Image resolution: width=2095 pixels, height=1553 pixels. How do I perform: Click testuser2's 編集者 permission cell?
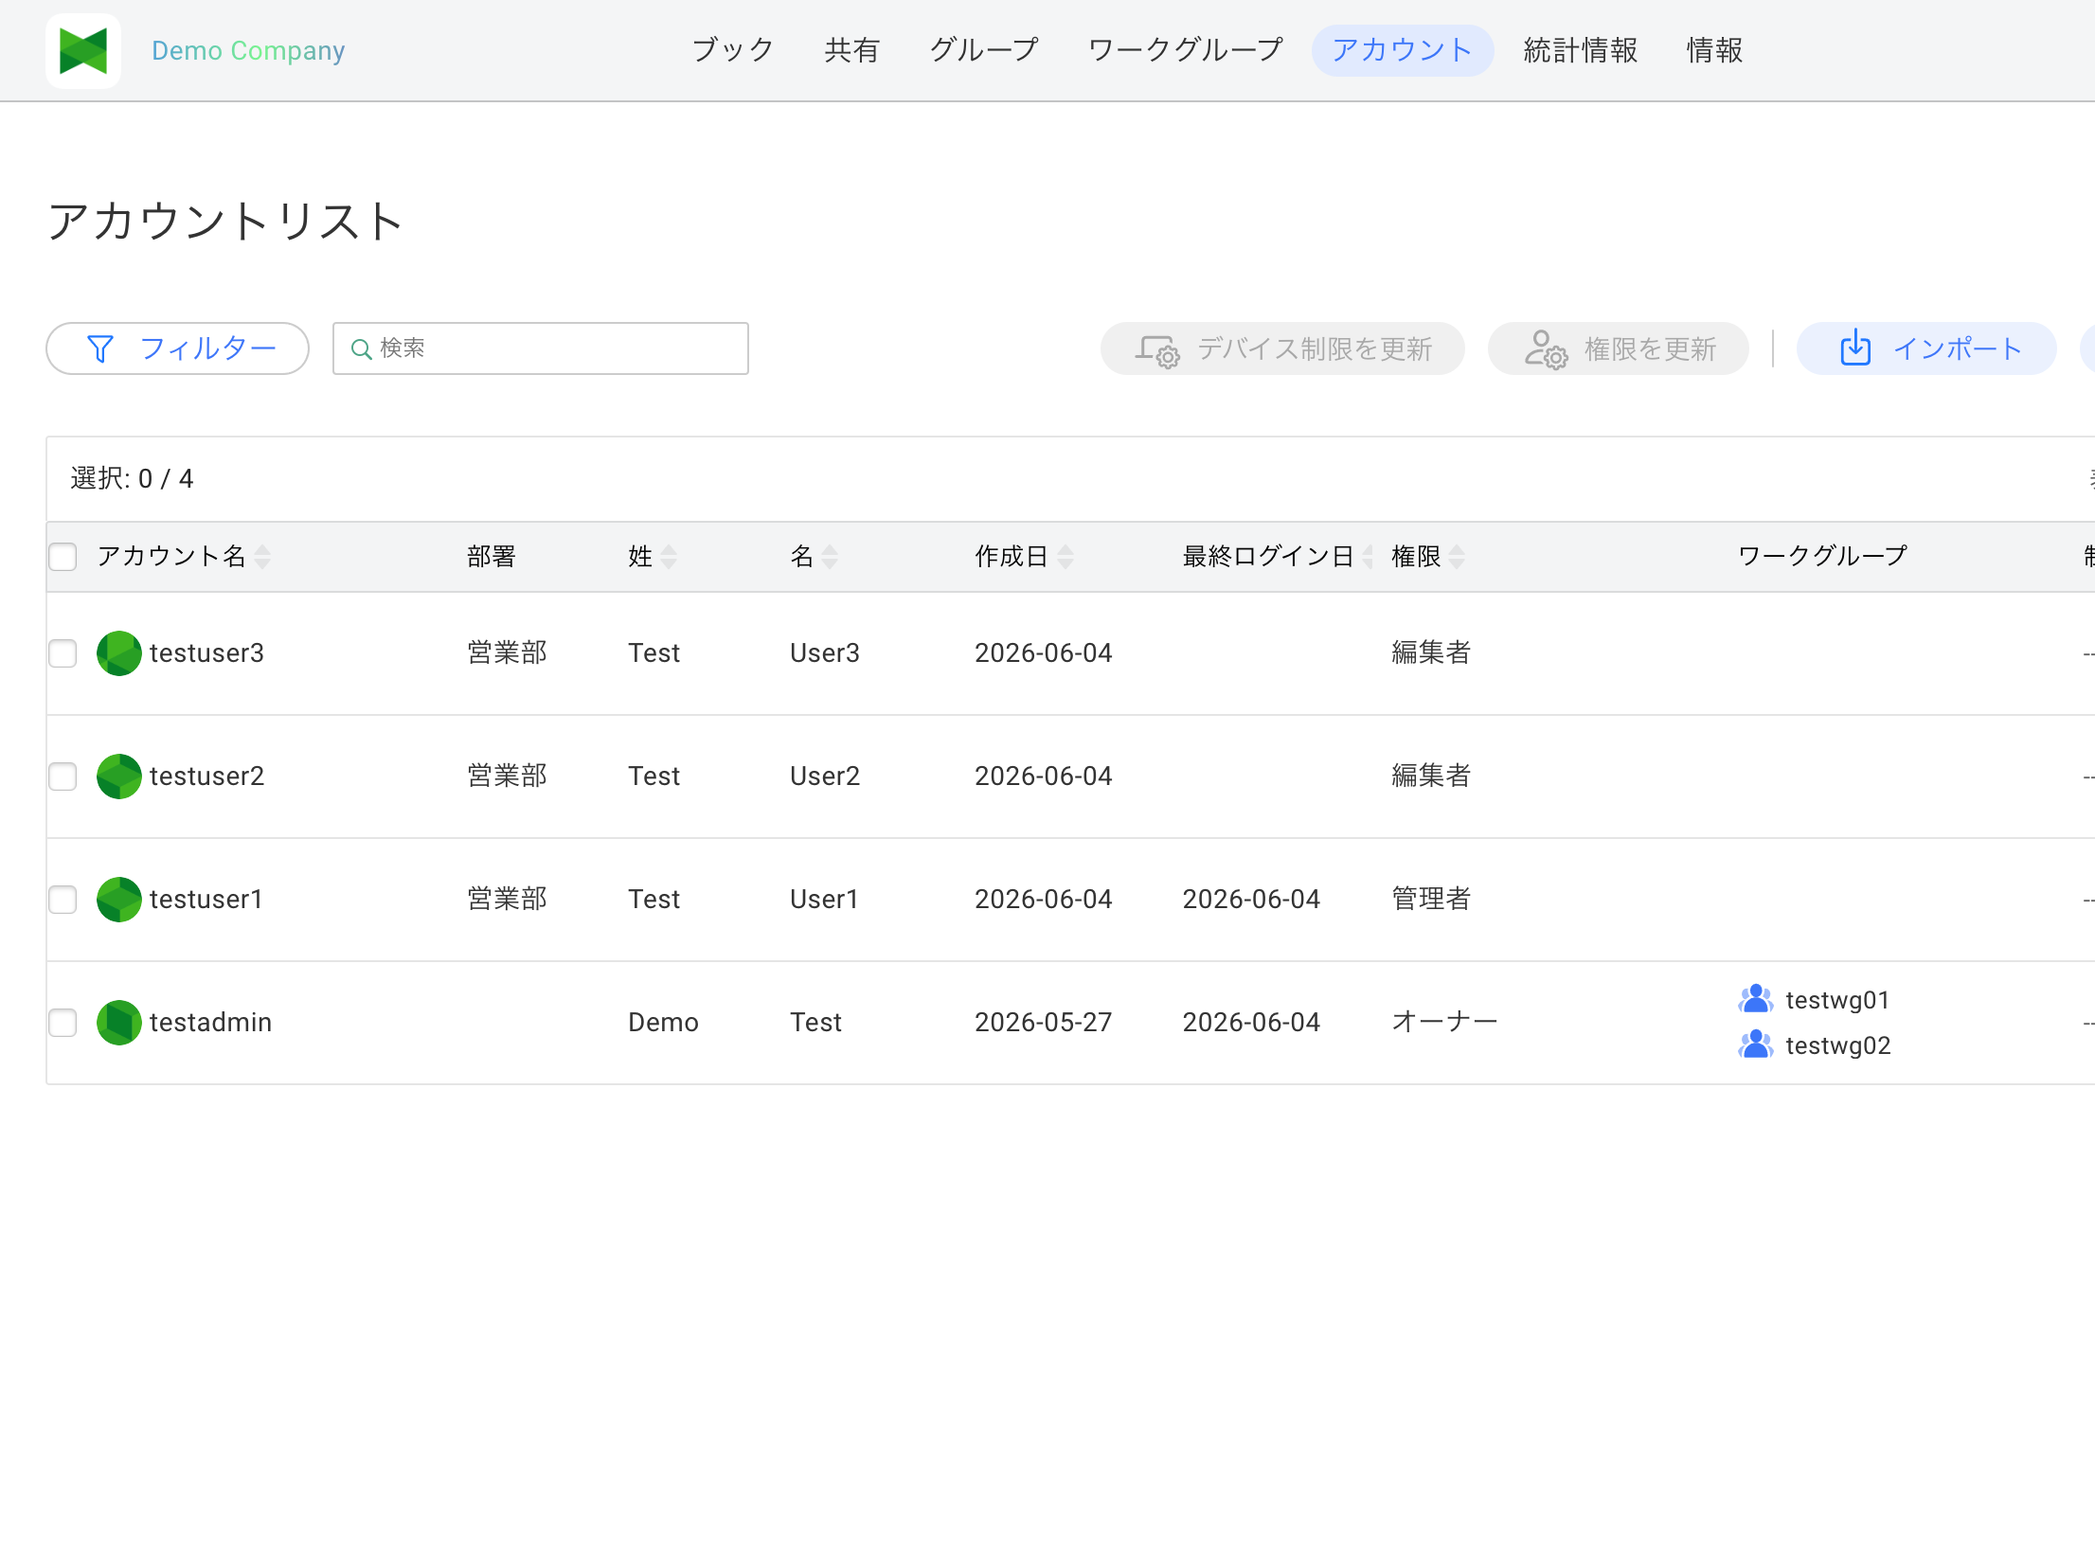(x=1431, y=776)
